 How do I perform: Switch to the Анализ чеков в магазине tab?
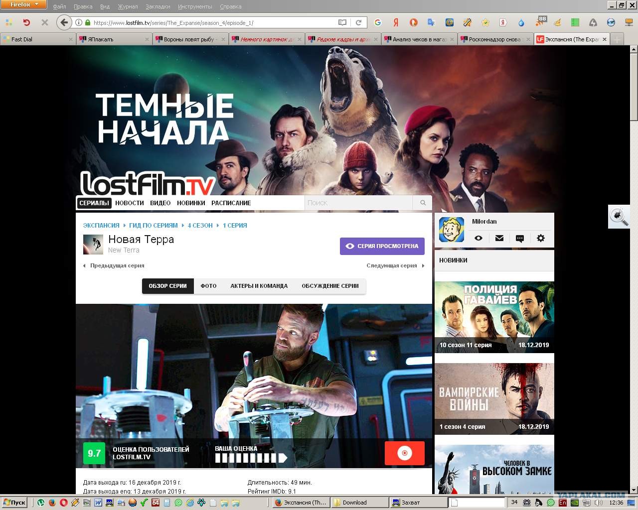419,39
